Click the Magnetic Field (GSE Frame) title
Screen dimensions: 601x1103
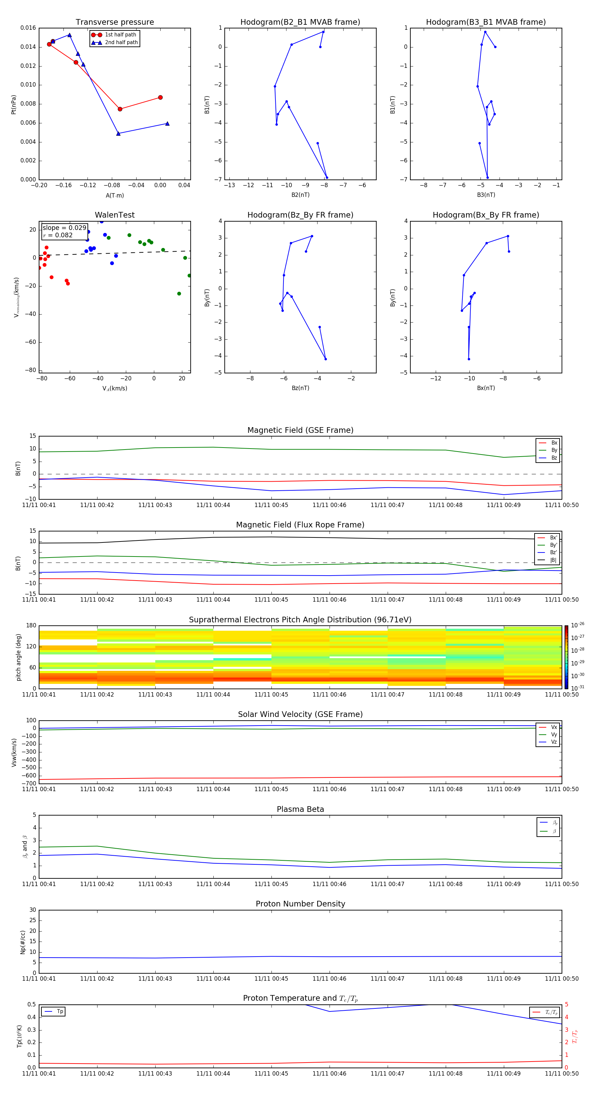click(300, 430)
